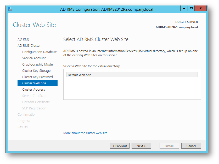Switch to Cryptographic Mode step

point(37,65)
